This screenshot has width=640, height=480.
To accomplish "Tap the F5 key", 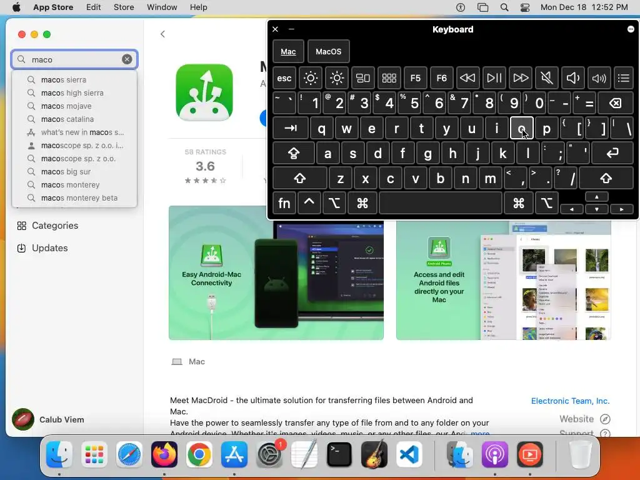I will (x=415, y=78).
